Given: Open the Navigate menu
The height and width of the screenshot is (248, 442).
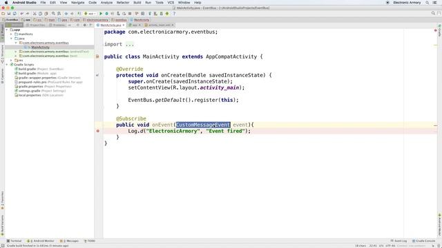Looking at the screenshot, I should coord(77,3).
